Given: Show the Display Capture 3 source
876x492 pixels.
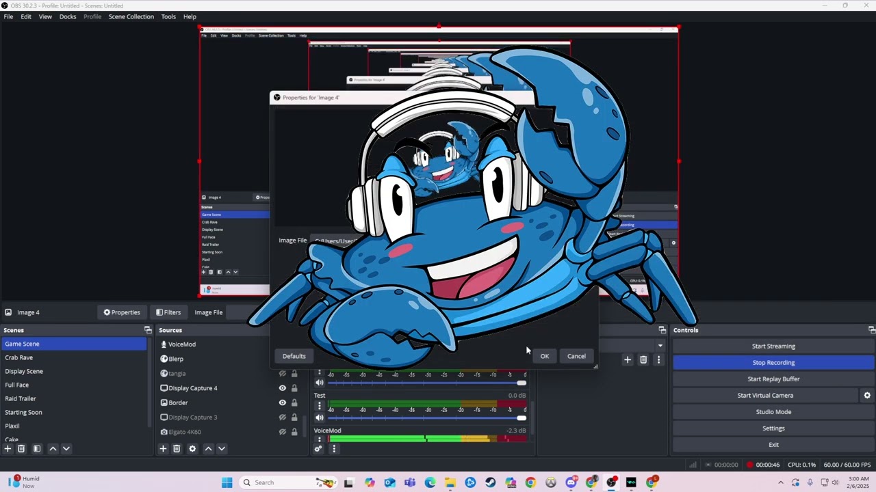Looking at the screenshot, I should (x=282, y=418).
